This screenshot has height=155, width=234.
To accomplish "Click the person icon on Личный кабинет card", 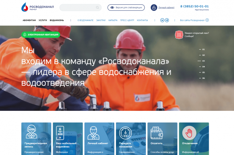I will click(93, 133).
